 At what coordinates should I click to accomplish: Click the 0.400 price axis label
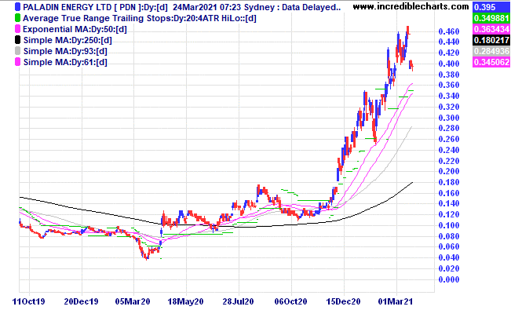pos(449,64)
